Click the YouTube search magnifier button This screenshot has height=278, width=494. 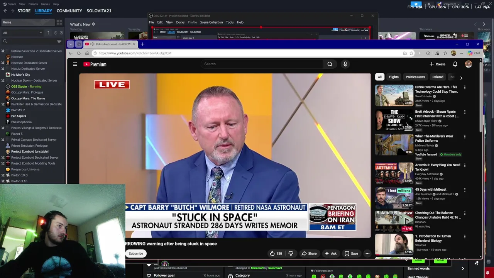click(330, 64)
